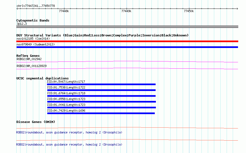Click the nsv979849 (Sudmant2013) label
Image resolution: width=246 pixels, height=153 pixels.
click(36, 44)
